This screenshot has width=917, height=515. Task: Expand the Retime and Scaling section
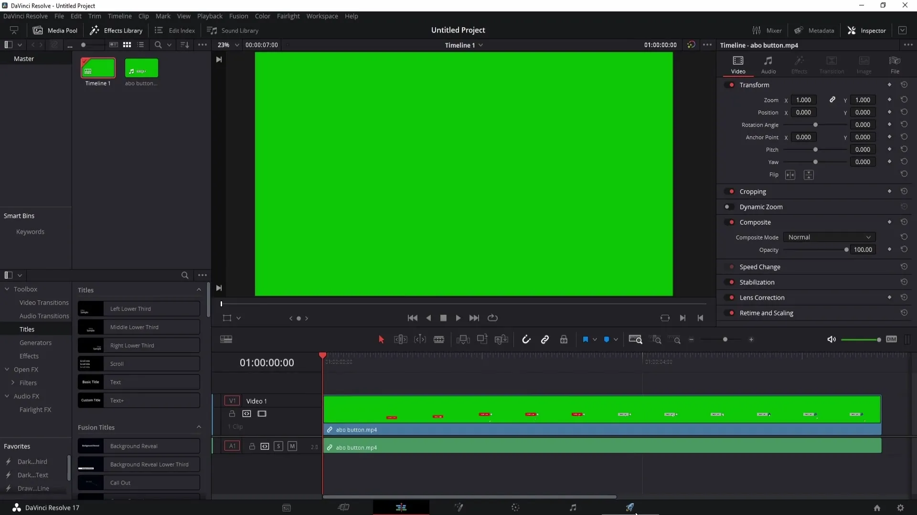767,312
